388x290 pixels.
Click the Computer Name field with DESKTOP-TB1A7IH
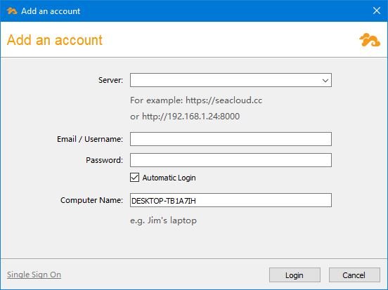(231, 200)
